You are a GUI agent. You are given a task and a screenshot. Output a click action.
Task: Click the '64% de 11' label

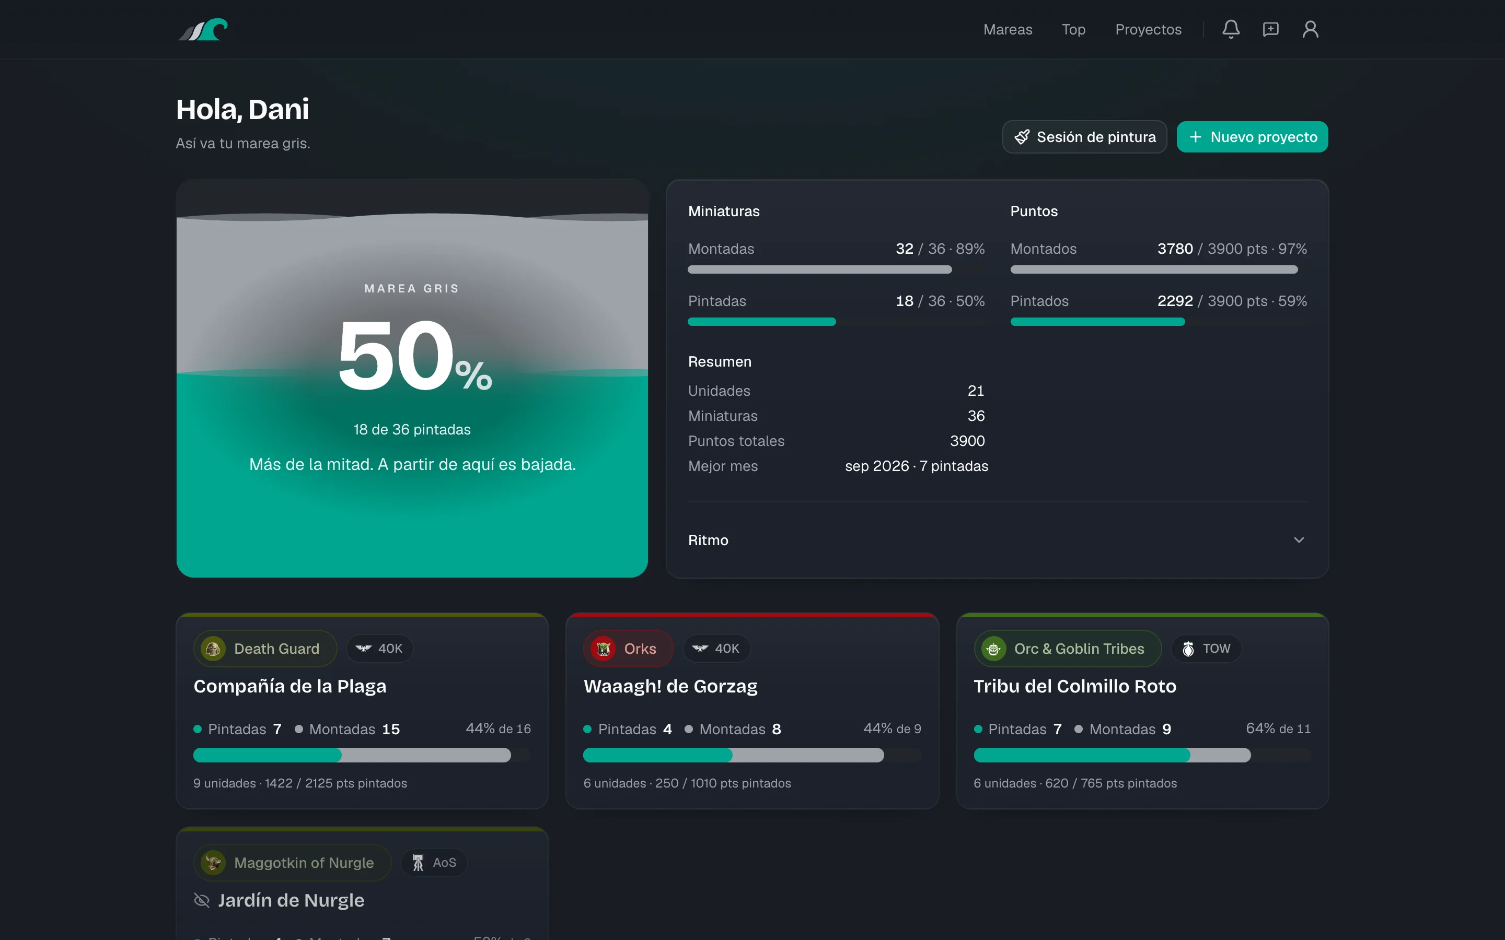point(1278,728)
